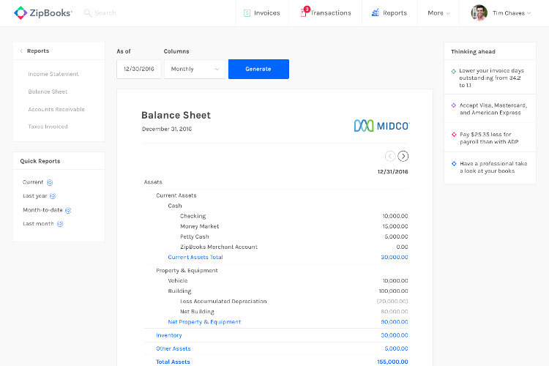Screen dimensions: 549x366
Task: Click the Total Assets link
Action: coord(173,362)
